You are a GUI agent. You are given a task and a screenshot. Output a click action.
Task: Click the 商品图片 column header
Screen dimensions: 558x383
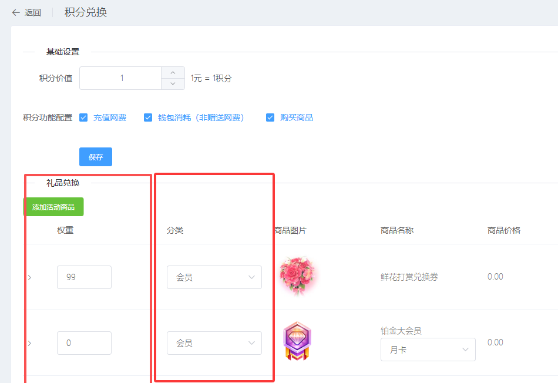click(x=290, y=230)
